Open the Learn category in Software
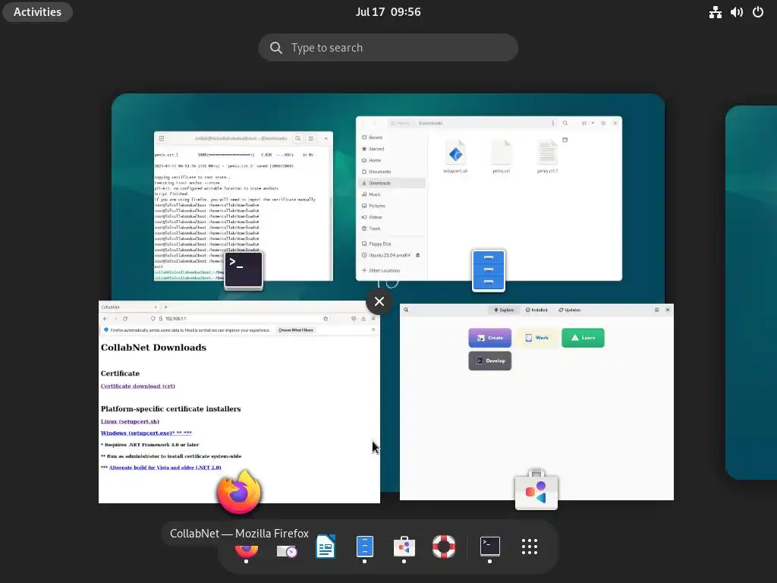The image size is (777, 583). [x=583, y=338]
